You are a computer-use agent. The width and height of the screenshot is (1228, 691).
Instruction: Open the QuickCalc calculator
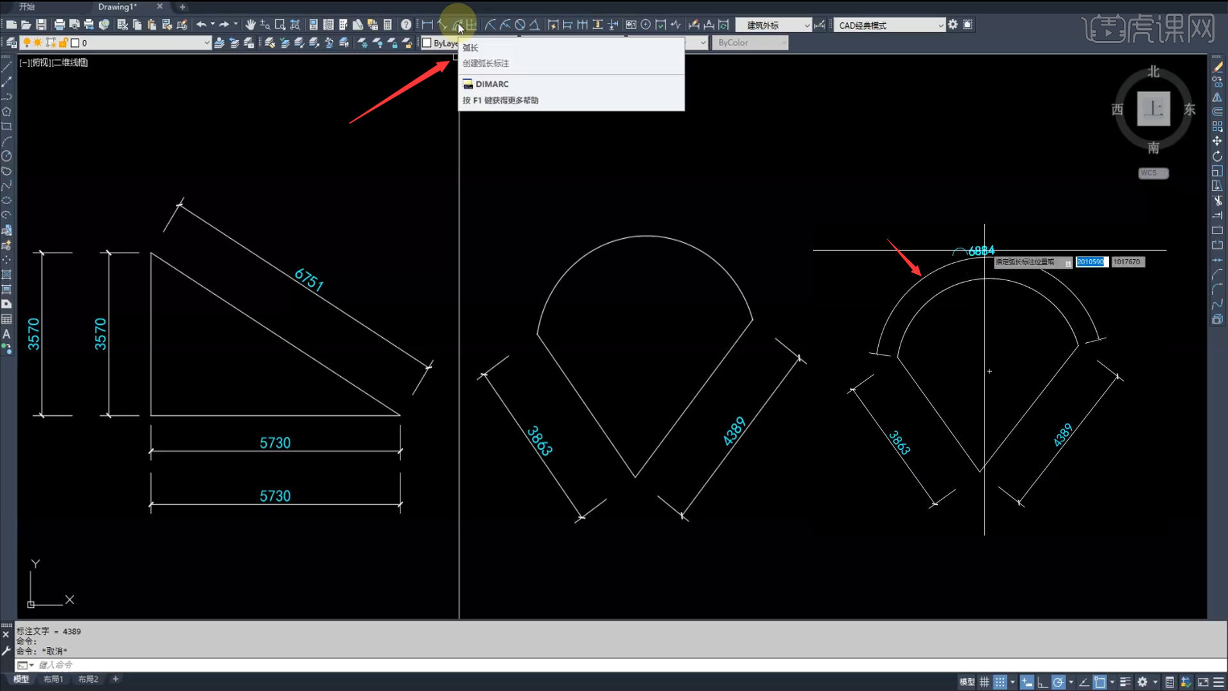(x=388, y=25)
